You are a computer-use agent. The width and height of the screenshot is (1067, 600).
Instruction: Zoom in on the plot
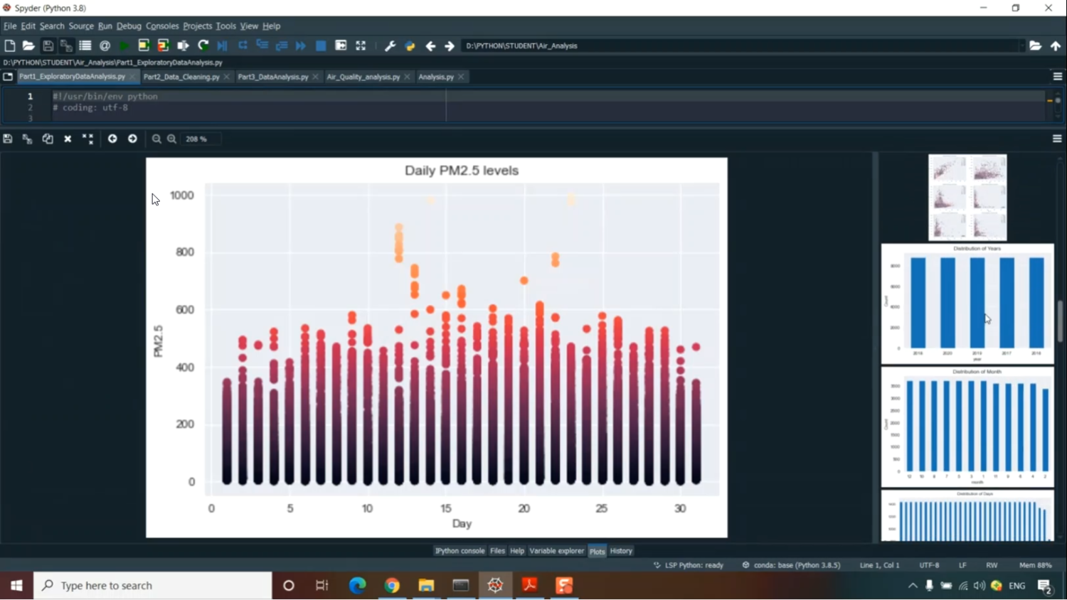[x=172, y=139]
